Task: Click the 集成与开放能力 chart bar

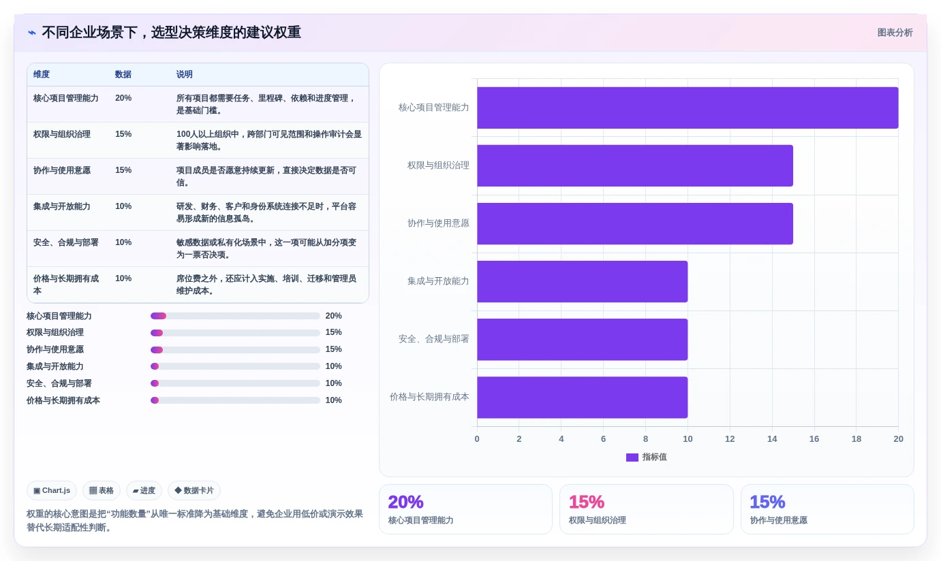Action: click(583, 281)
